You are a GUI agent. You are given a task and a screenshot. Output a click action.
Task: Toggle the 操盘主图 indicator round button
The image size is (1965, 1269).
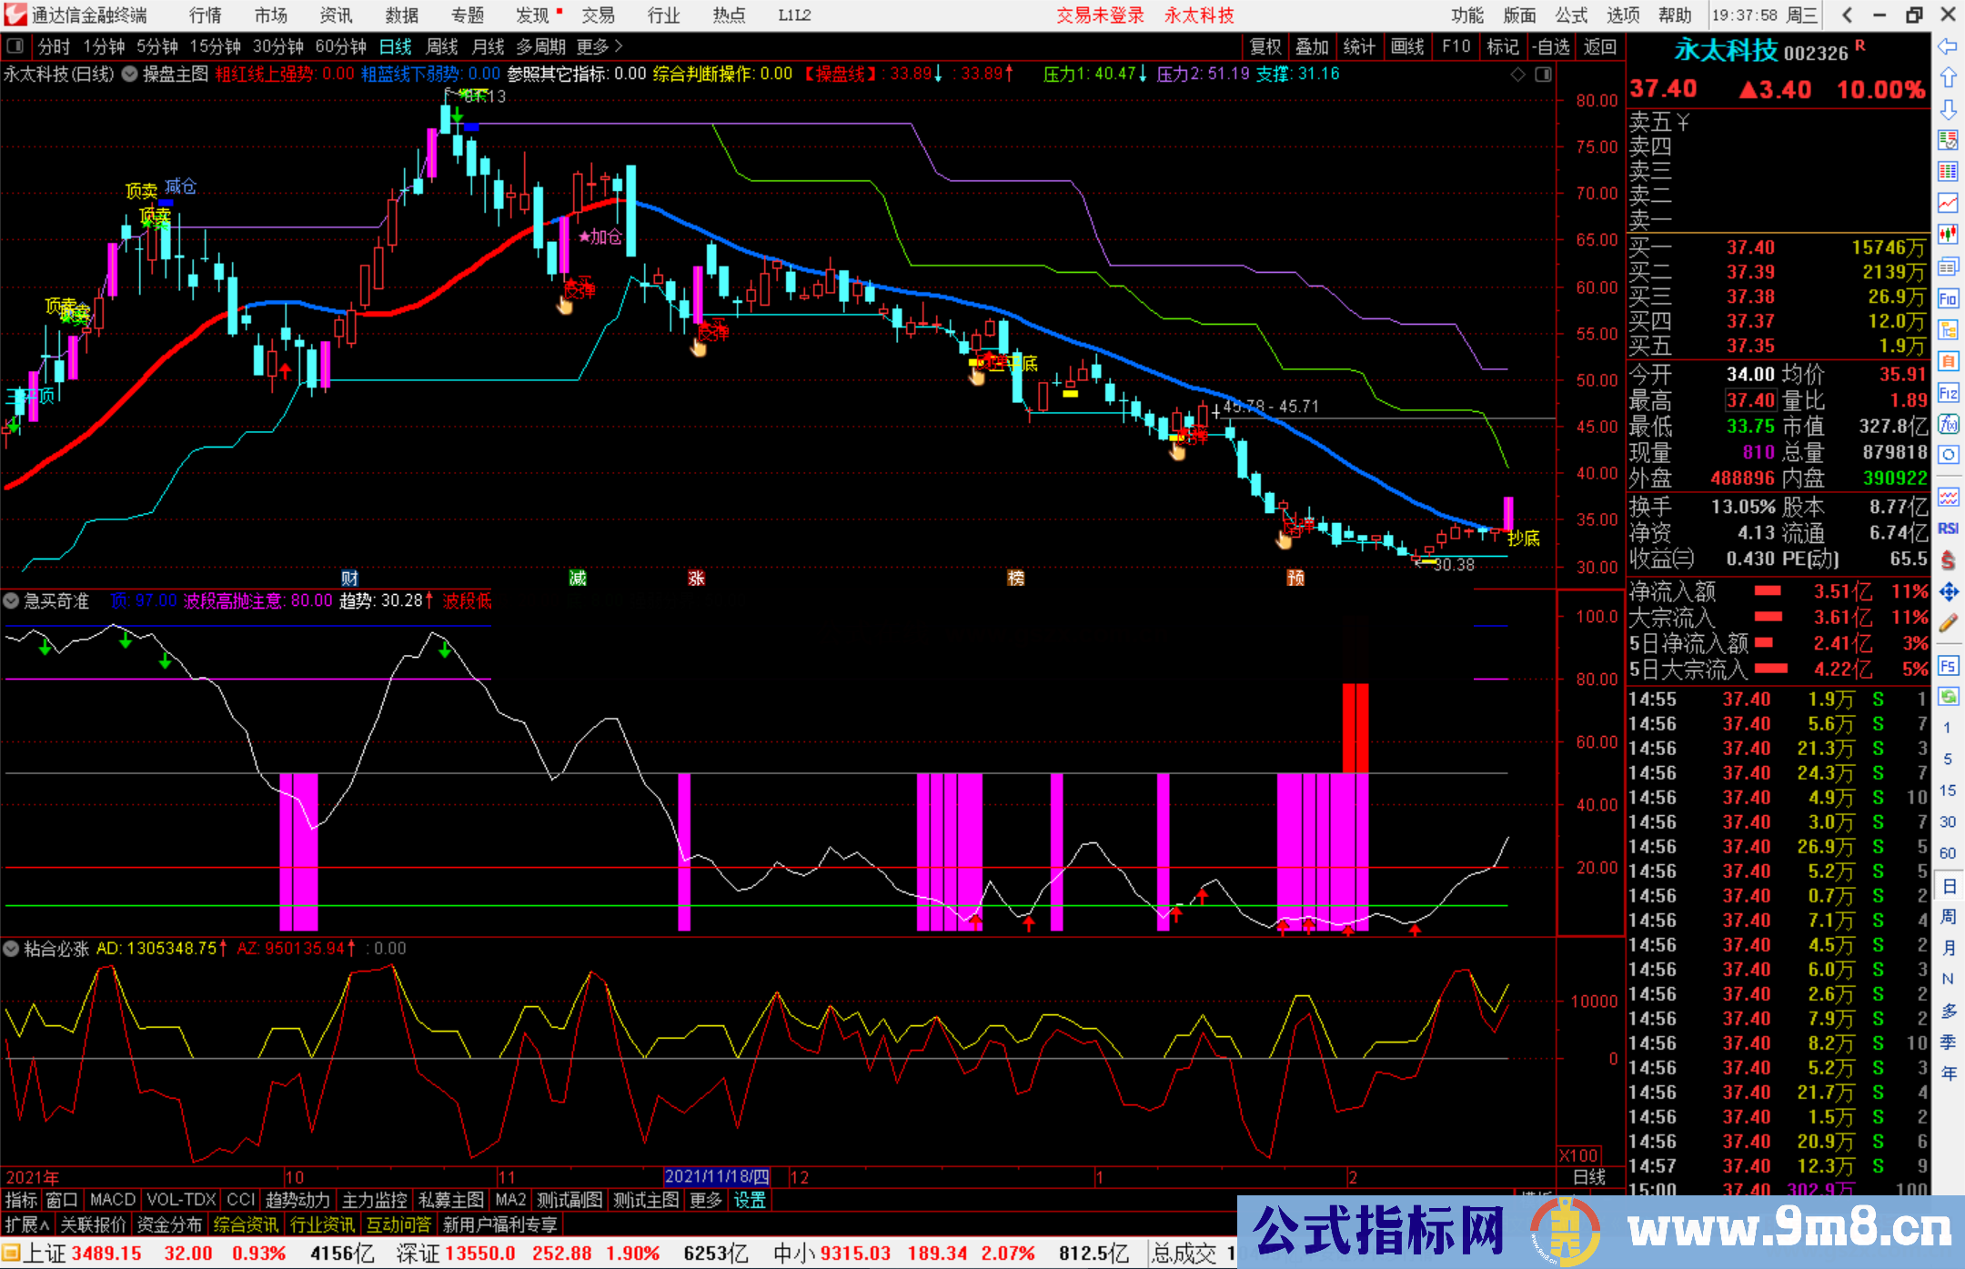click(x=130, y=74)
